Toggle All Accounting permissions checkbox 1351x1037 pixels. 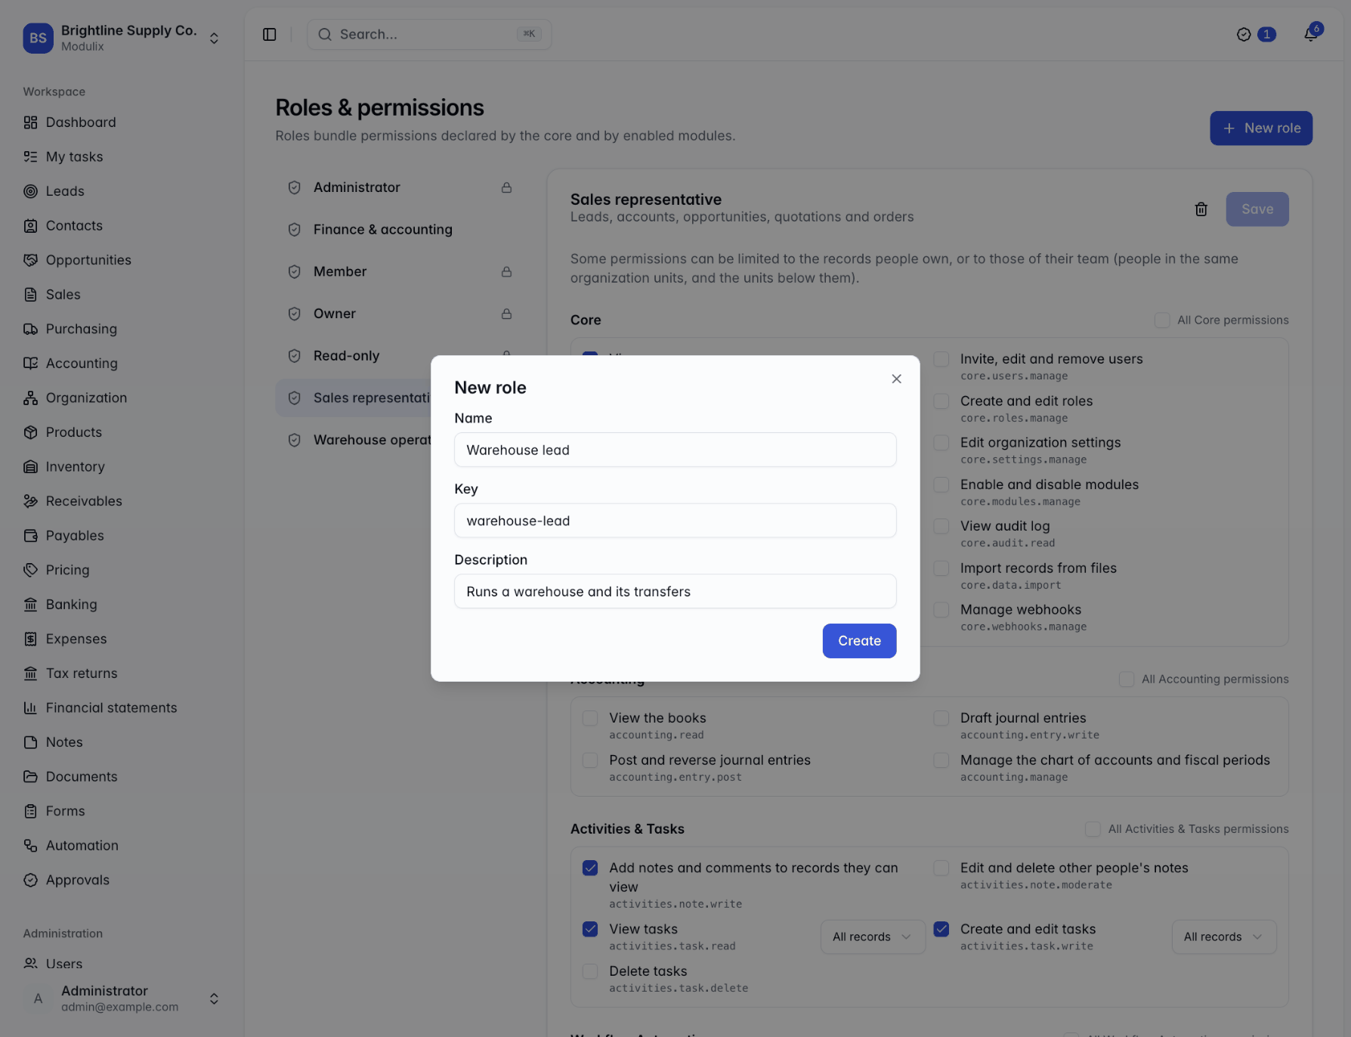click(1127, 679)
